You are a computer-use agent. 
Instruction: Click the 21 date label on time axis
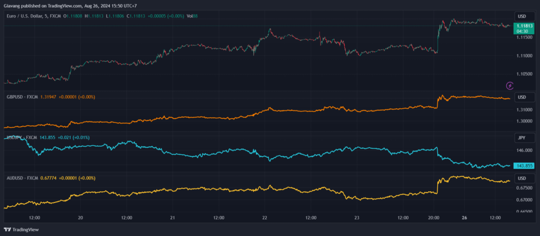point(172,217)
